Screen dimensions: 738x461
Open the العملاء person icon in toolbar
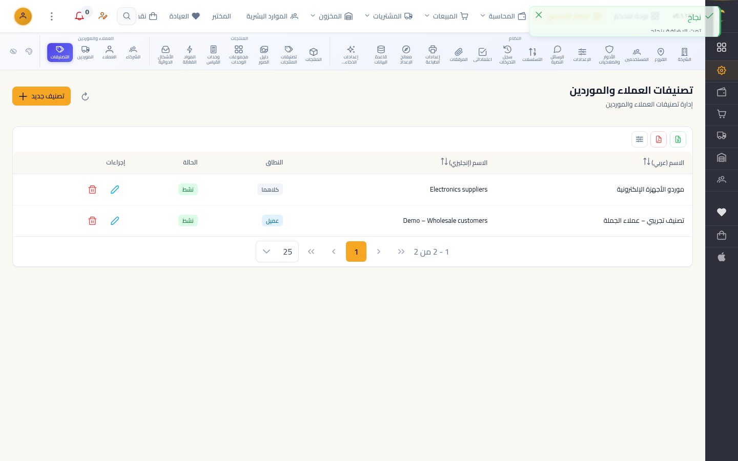coord(109,52)
